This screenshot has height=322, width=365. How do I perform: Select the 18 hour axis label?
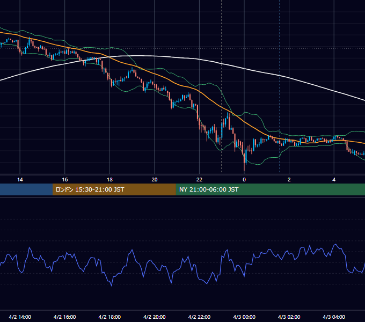point(109,180)
